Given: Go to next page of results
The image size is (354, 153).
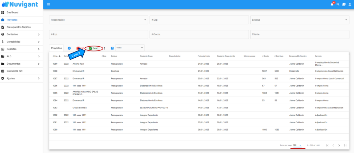Looking at the screenshot, I should click(339, 145).
